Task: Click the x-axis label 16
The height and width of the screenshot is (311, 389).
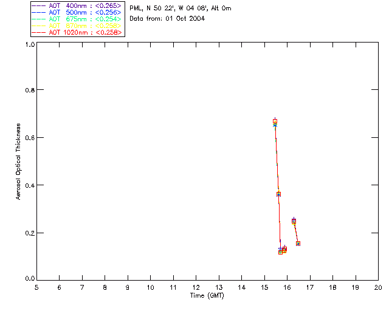Action: coord(287,287)
